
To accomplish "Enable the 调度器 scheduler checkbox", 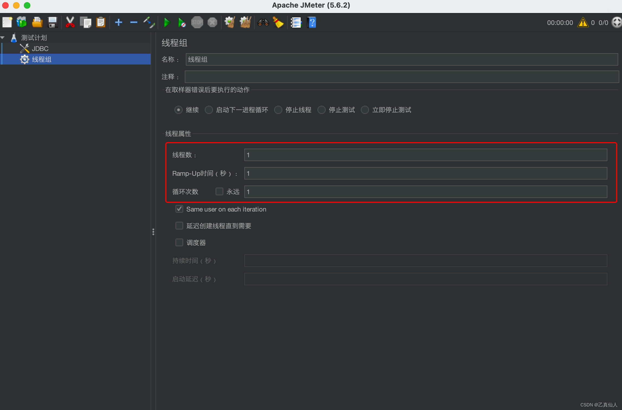I will 179,242.
